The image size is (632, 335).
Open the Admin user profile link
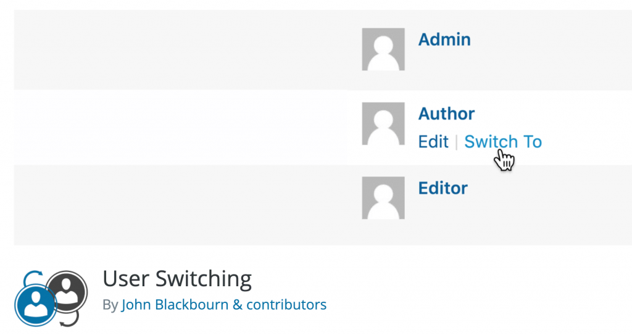click(x=444, y=39)
